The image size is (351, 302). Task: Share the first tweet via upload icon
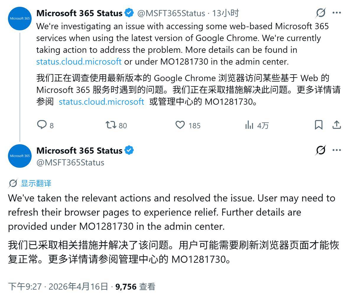pyautogui.click(x=337, y=125)
